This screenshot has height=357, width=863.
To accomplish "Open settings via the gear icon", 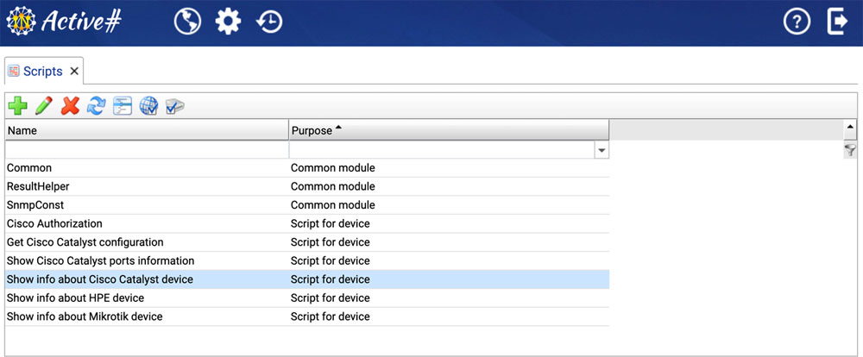I will 228,22.
